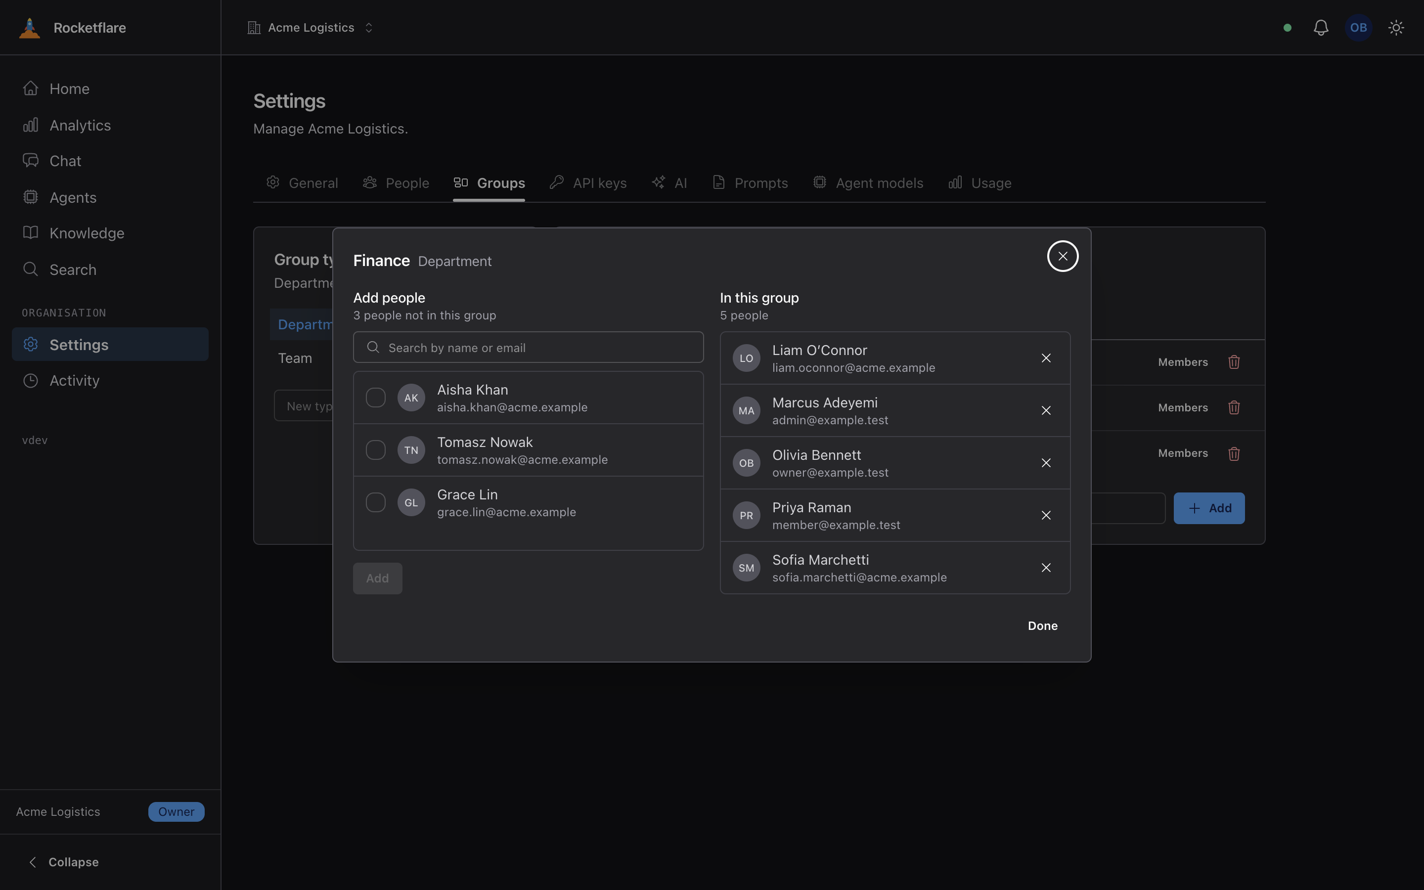Click the Done button in the dialog

(x=1043, y=625)
